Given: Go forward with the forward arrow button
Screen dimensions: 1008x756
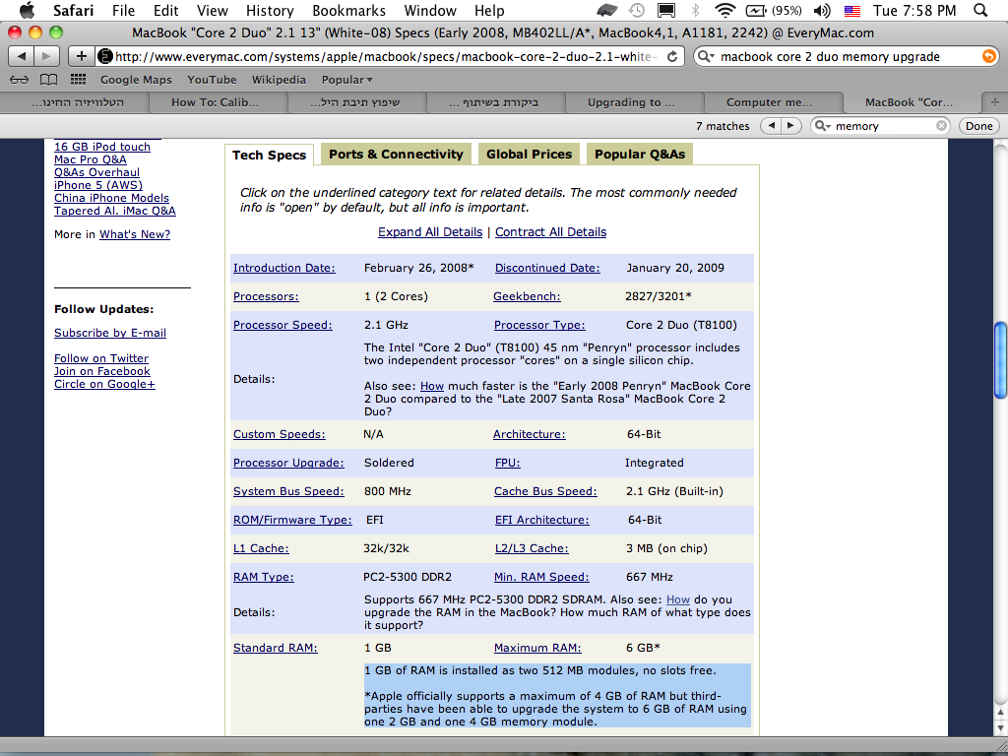Looking at the screenshot, I should (x=46, y=56).
